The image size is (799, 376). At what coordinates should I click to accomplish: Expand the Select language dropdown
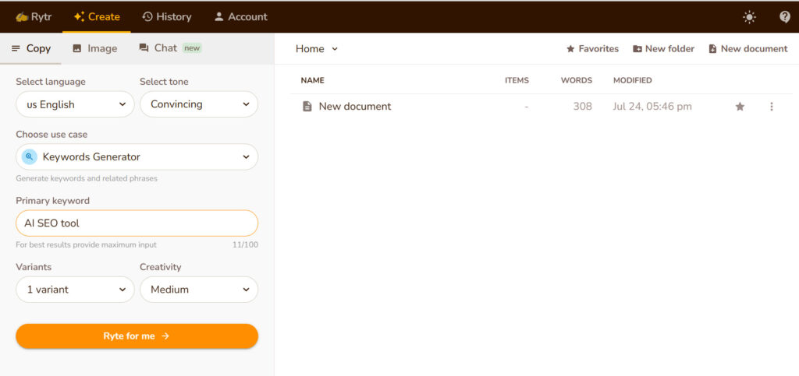75,104
